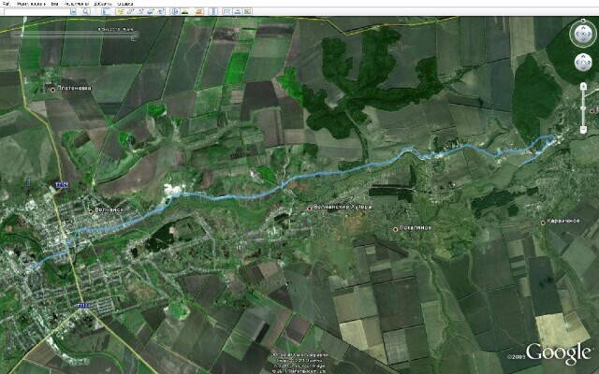Image resolution: width=599 pixels, height=374 pixels.
Task: Click the look-left arrow on look joystick
Action: [x=577, y=35]
